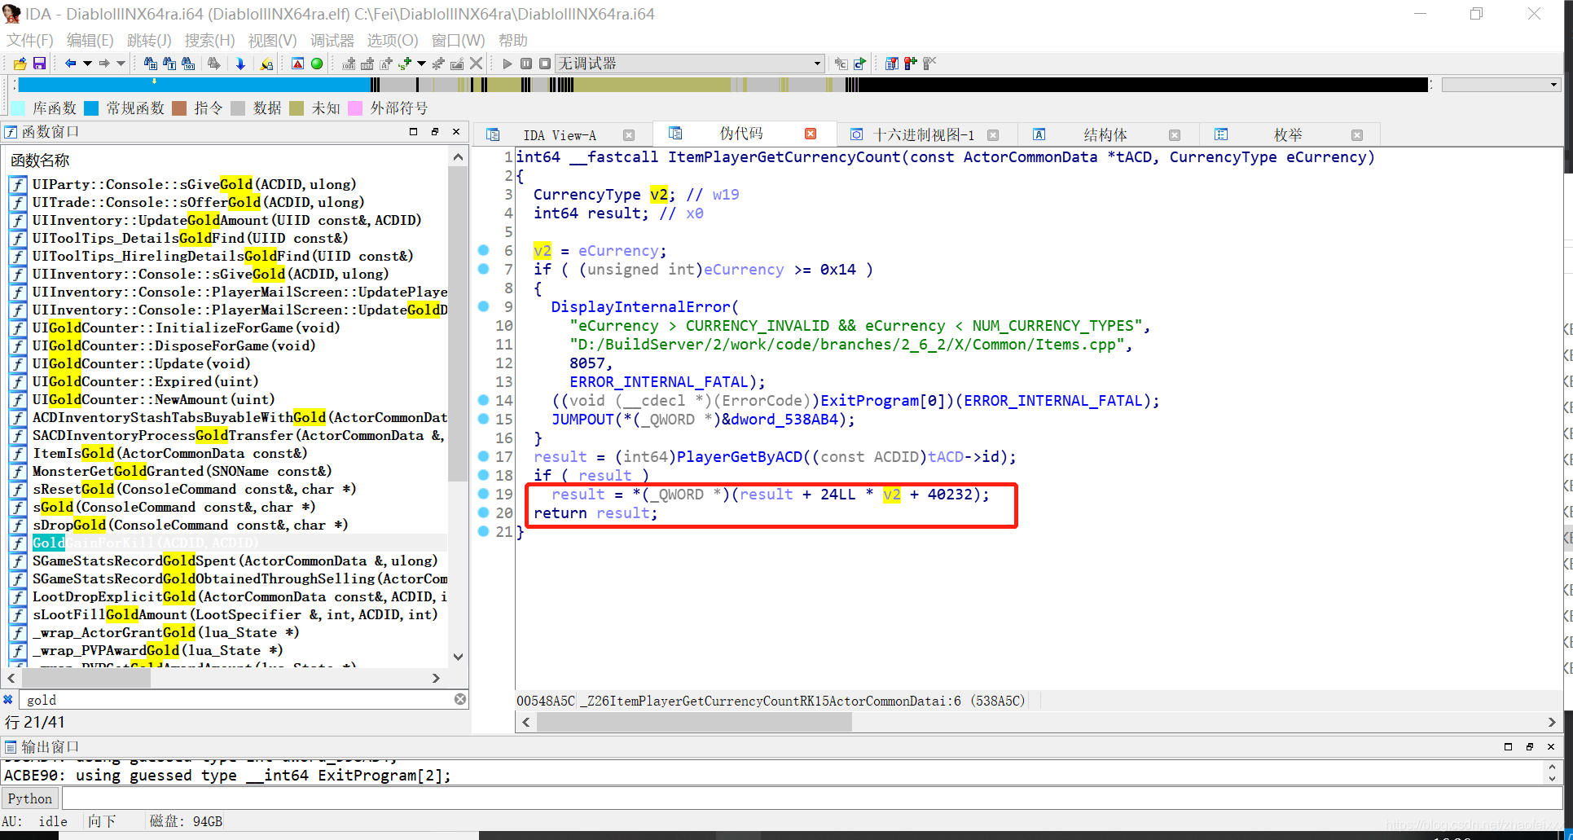Click the 外部符号 pink legend swatch
Viewport: 1573px width, 840px height.
click(355, 108)
